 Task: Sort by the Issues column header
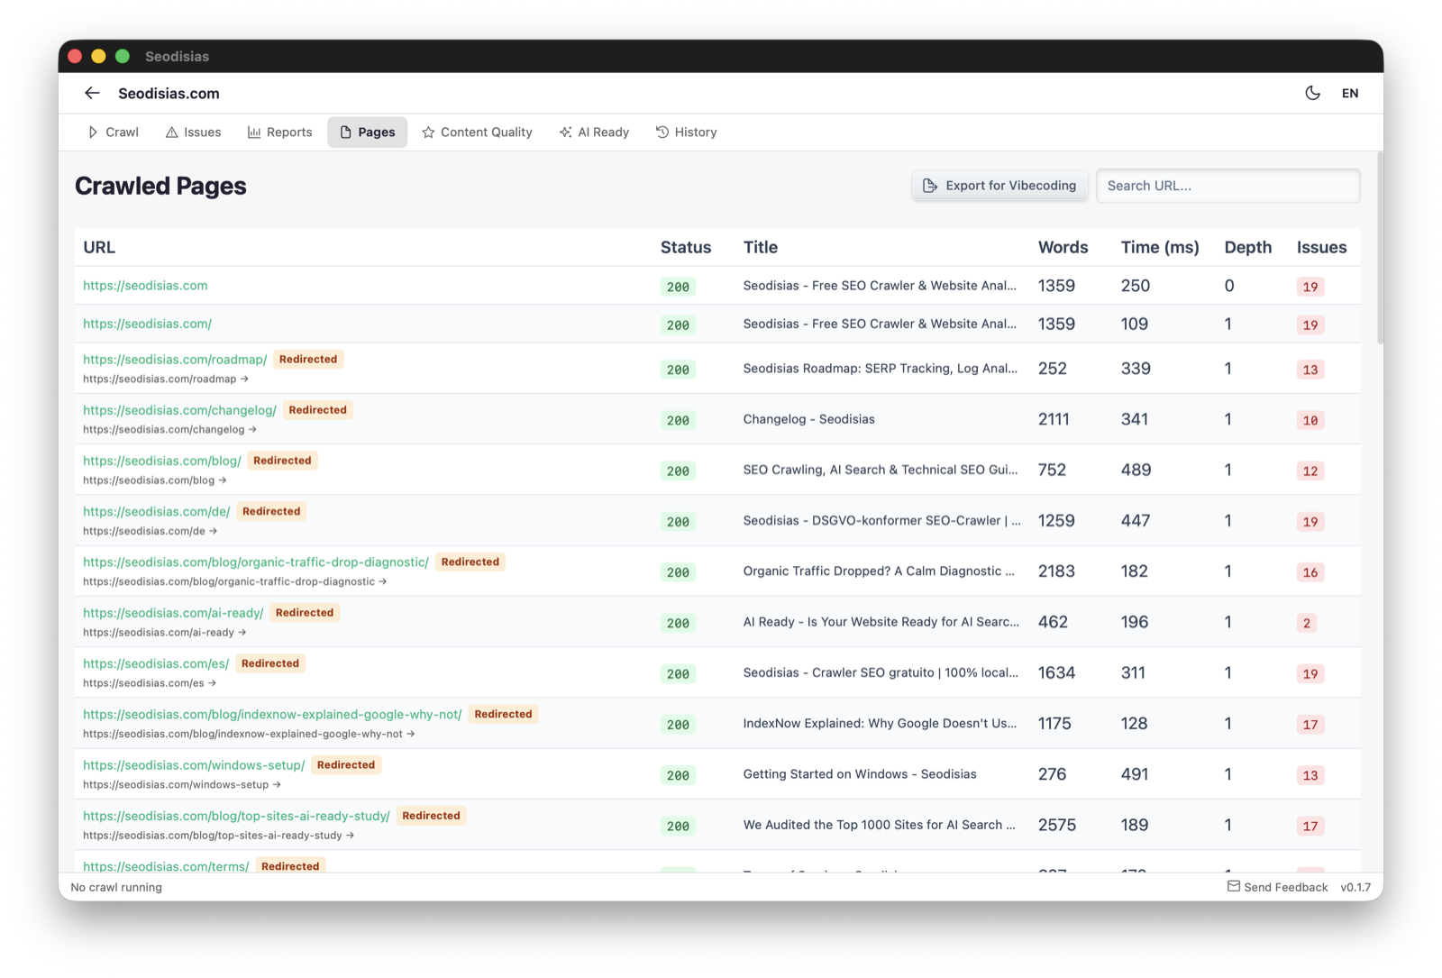point(1321,247)
